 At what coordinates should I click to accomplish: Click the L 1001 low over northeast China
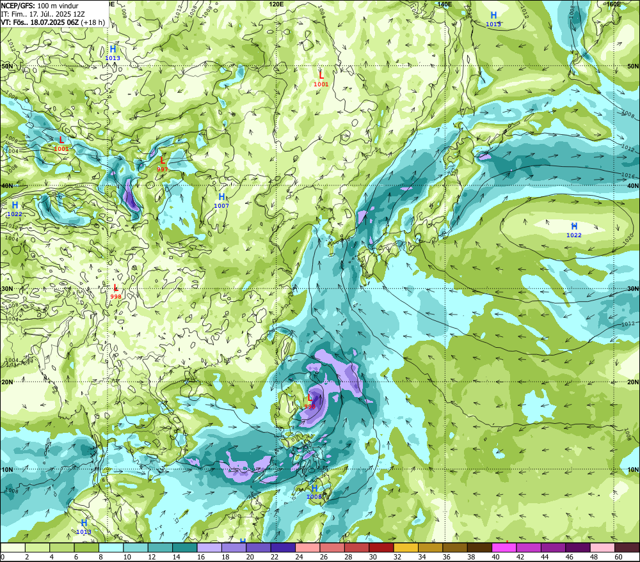321,79
